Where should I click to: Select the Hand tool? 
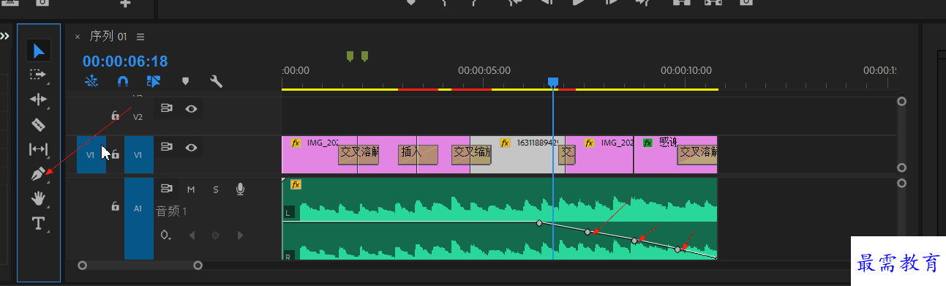tap(39, 197)
